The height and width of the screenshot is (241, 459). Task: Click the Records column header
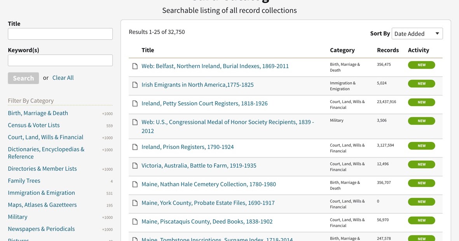point(387,50)
